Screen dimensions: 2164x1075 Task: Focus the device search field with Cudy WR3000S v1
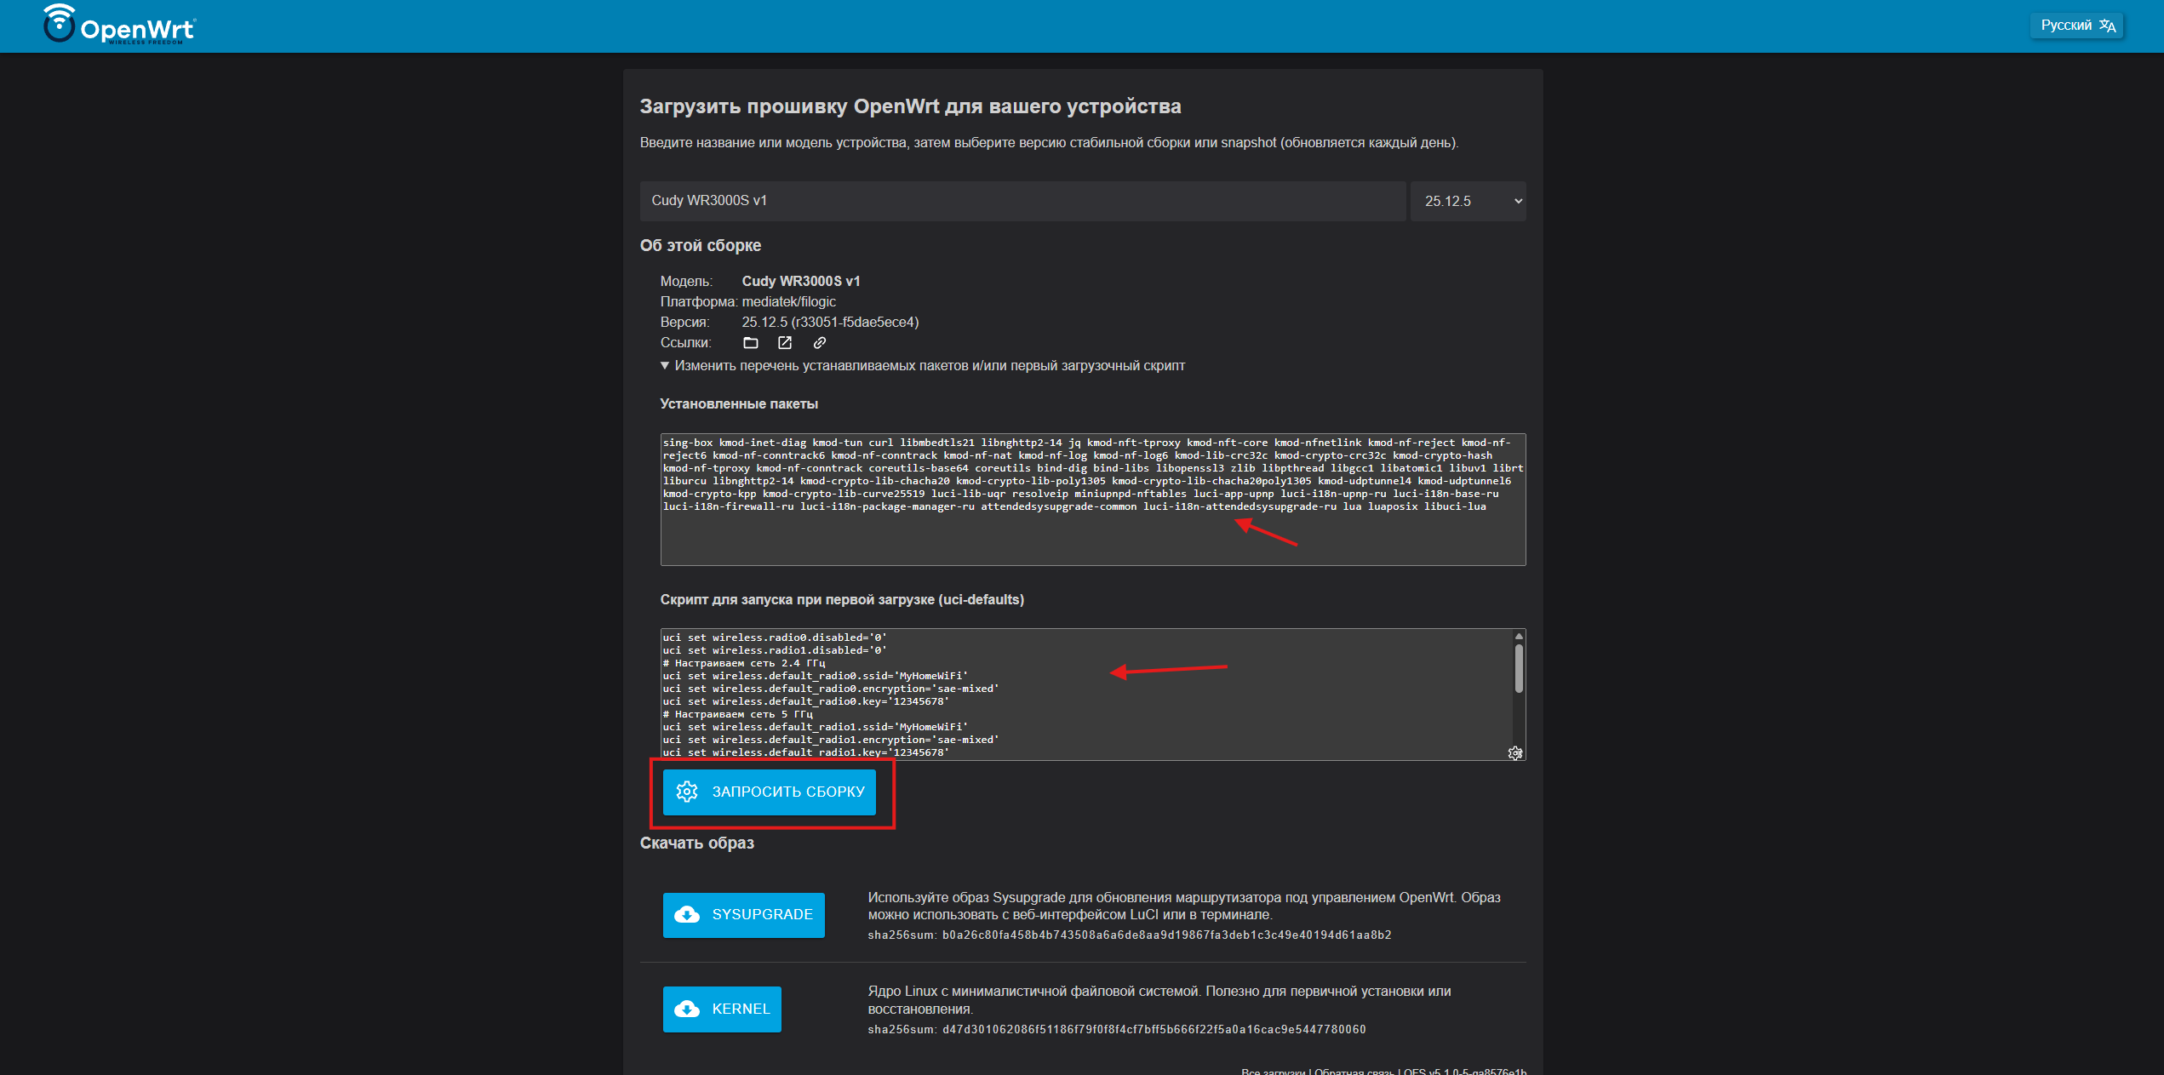[x=1022, y=201]
